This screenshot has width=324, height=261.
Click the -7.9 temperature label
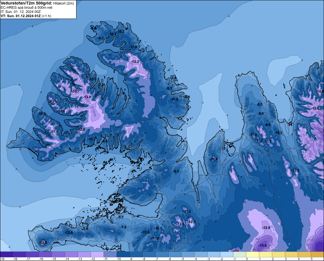pos(123,227)
